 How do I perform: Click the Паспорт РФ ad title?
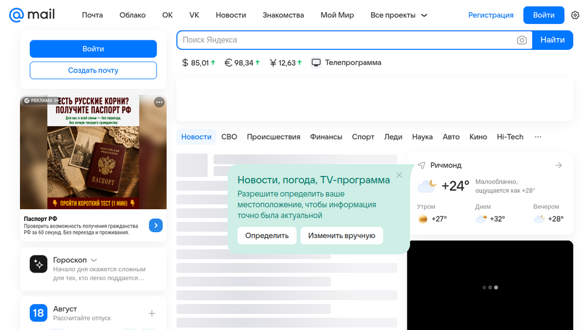coord(40,219)
